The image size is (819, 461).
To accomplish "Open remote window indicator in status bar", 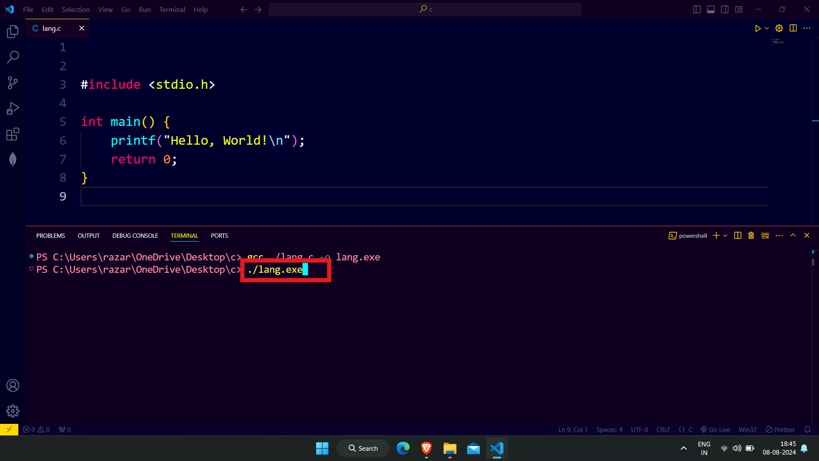I will (9, 429).
